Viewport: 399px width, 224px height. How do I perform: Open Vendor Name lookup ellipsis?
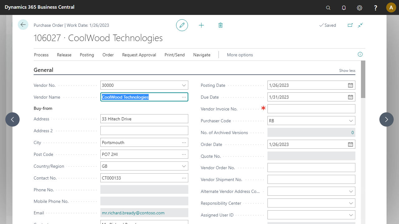(184, 97)
